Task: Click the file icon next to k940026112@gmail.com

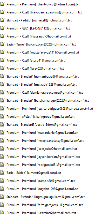Action: 2,28
